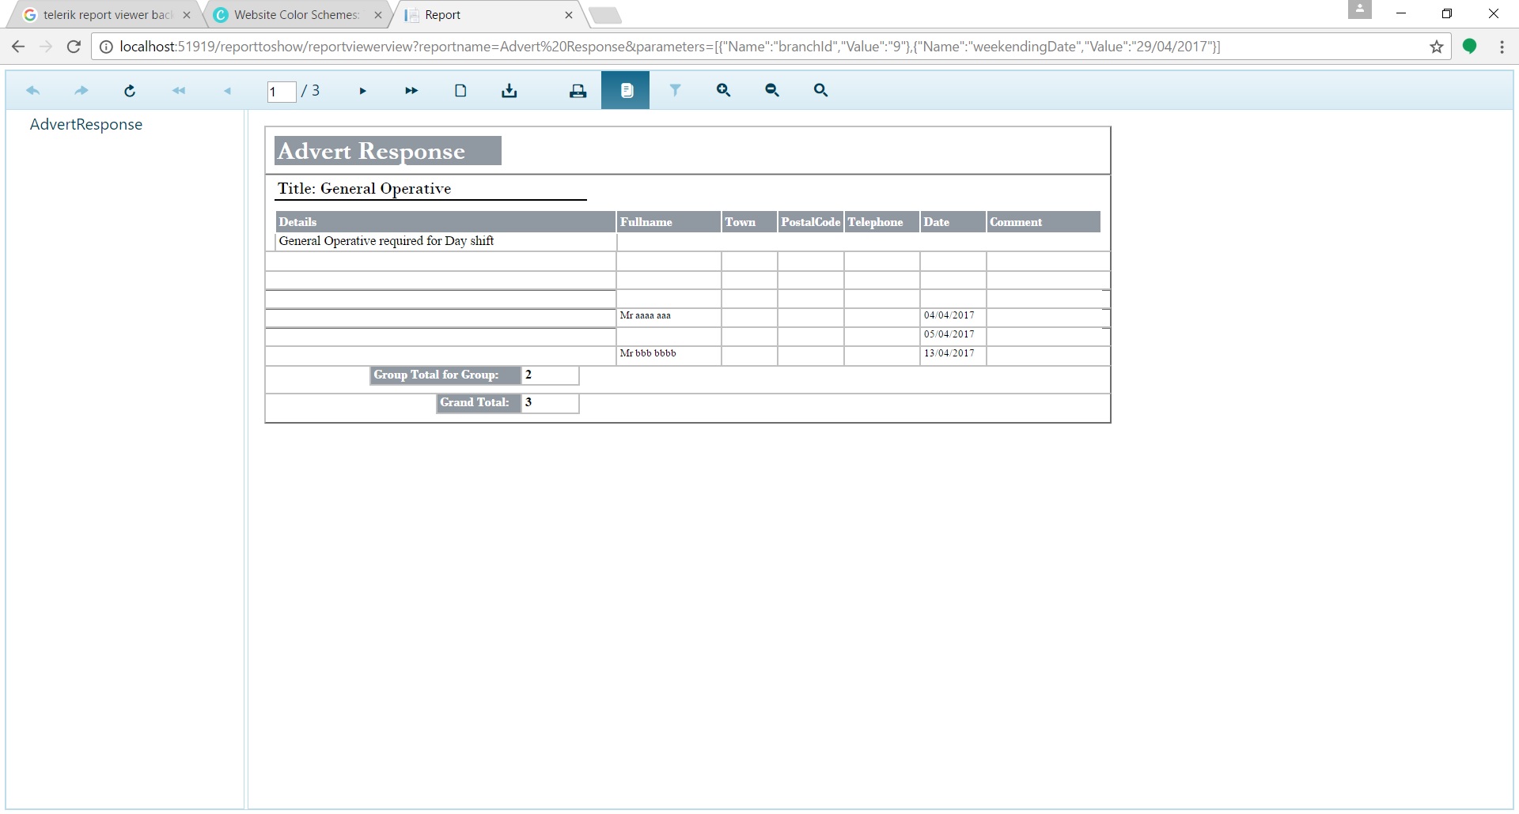Click the Chrome user profile icon

[1359, 9]
